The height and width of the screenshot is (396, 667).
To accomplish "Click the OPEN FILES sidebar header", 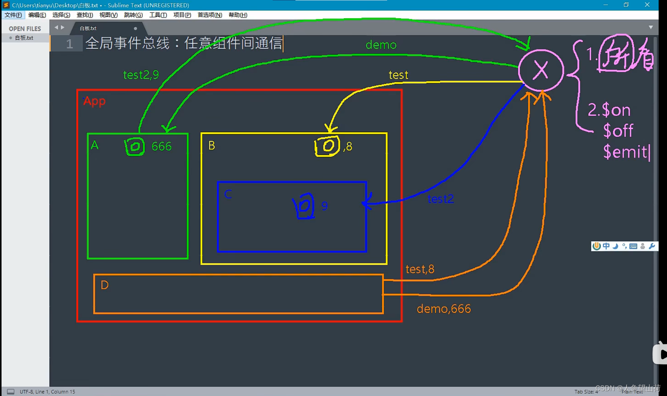I will click(x=25, y=29).
